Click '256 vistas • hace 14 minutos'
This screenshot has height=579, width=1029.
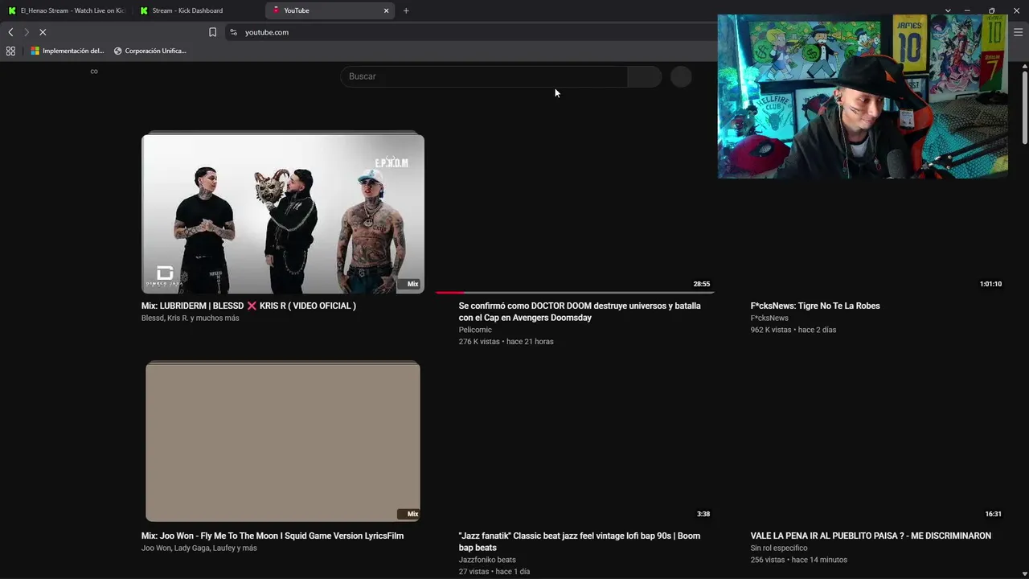(x=799, y=560)
